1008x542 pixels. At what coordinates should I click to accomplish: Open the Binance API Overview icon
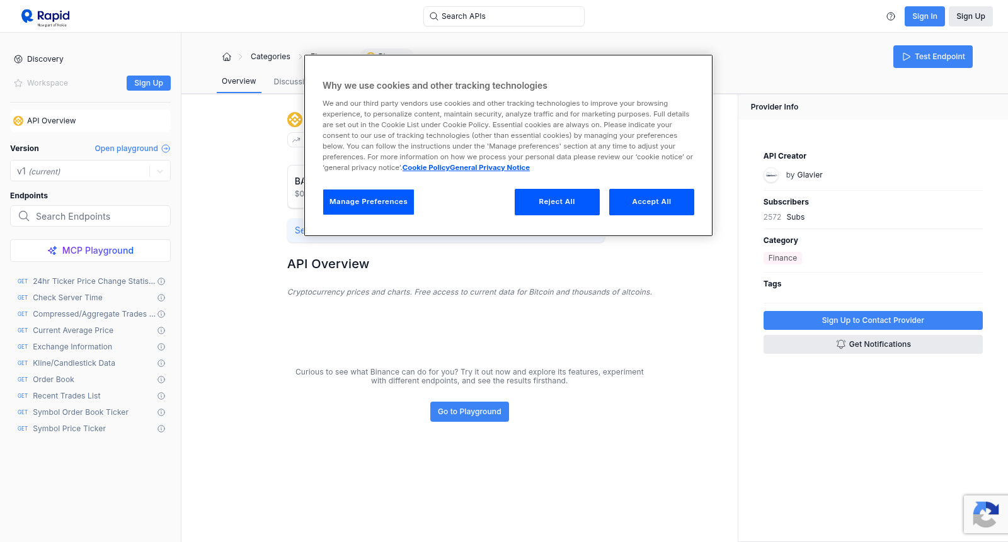(x=18, y=121)
